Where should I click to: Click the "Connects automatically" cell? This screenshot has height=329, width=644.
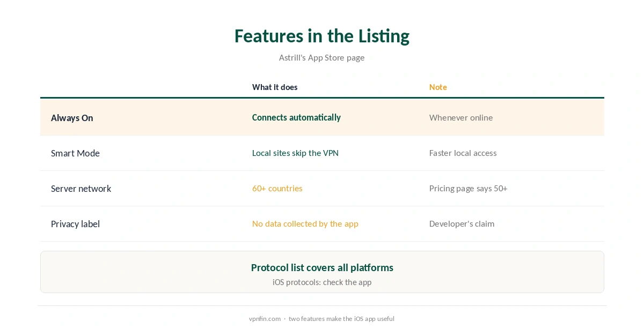pyautogui.click(x=296, y=117)
